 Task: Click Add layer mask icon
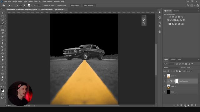click(x=181, y=105)
